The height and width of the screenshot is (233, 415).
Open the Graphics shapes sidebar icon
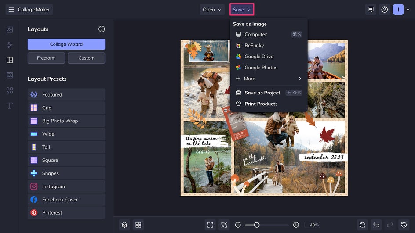10,90
